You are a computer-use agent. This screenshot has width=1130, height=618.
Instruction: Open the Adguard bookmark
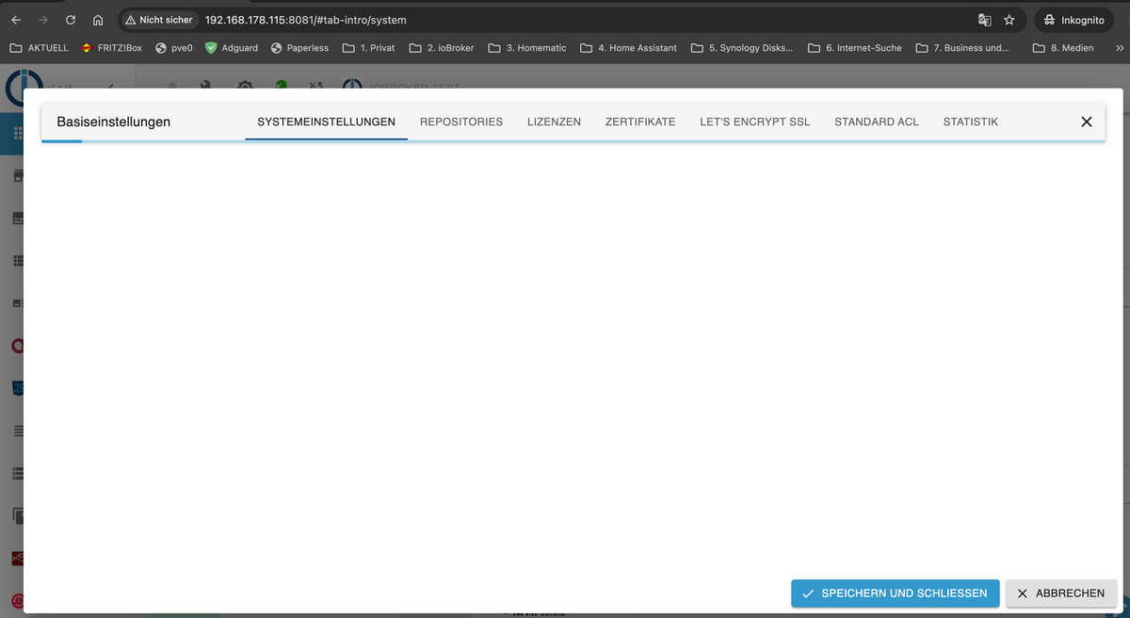click(x=232, y=47)
